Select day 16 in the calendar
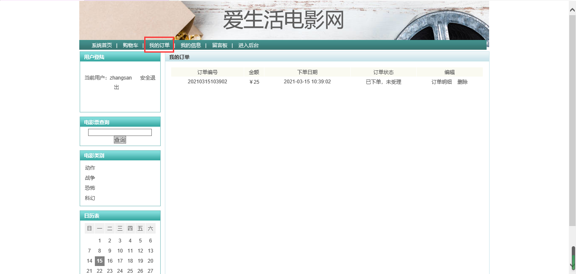576x274 pixels. point(110,261)
